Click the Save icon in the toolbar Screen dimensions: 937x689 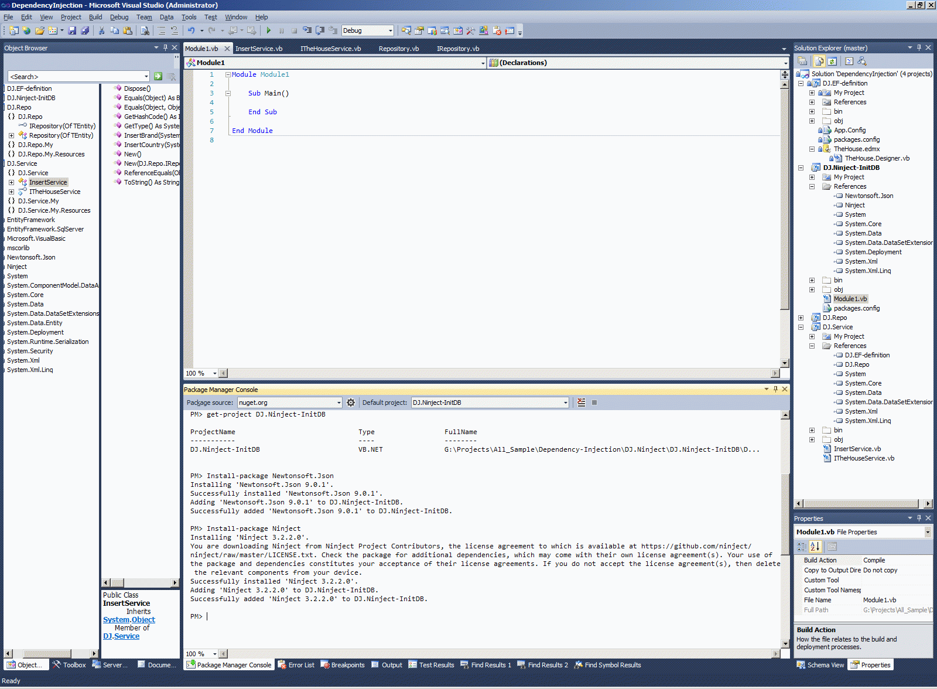[x=72, y=30]
